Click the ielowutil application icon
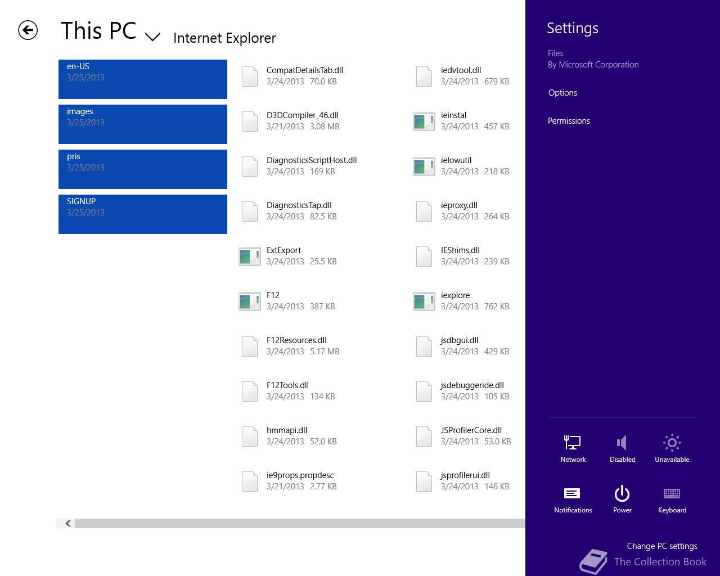The width and height of the screenshot is (720, 576). [424, 166]
